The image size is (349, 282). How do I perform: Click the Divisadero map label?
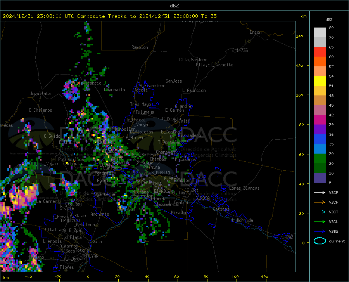pyautogui.click(x=189, y=135)
